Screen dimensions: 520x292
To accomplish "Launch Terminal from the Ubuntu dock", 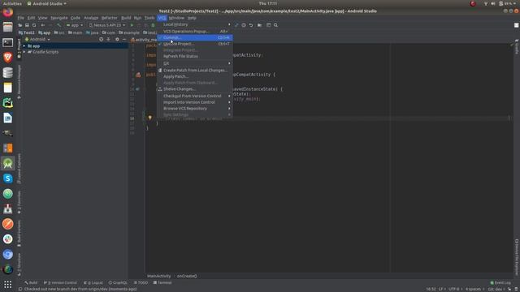I will pos(8,42).
